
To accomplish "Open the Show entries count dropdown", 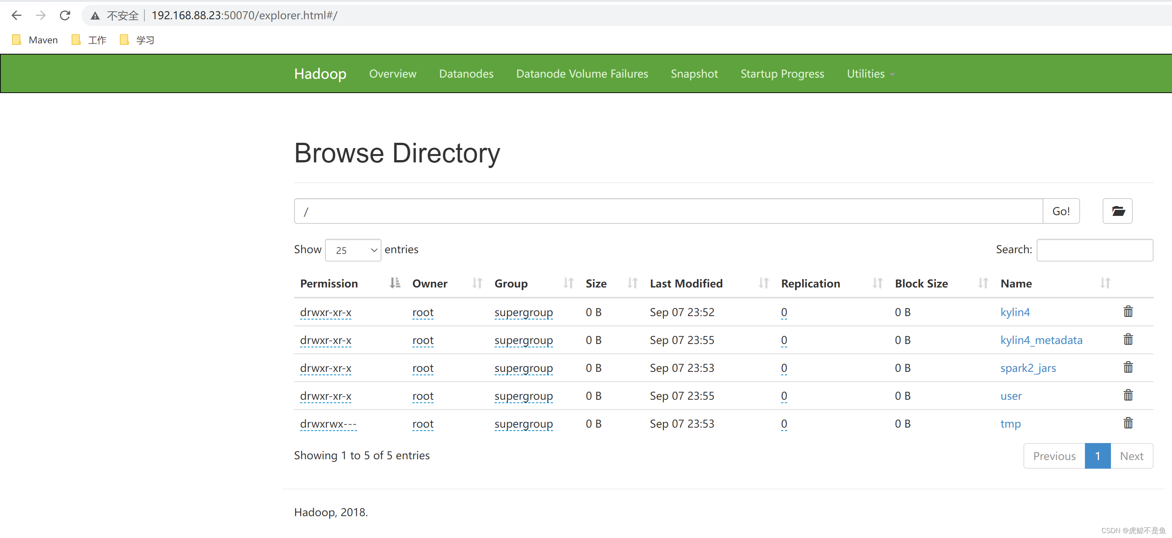I will (353, 250).
